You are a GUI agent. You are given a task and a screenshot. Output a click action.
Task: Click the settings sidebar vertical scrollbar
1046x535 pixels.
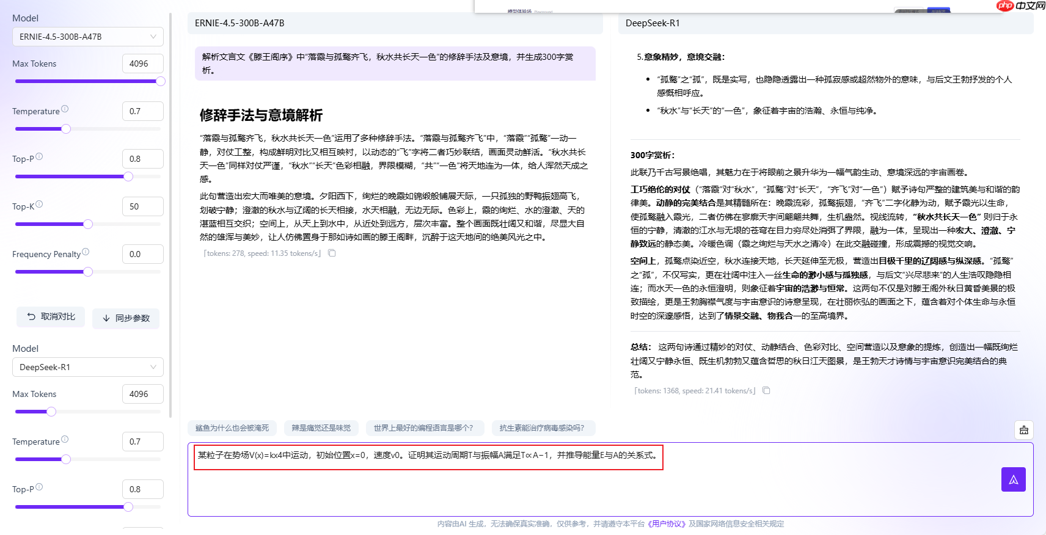(170, 214)
